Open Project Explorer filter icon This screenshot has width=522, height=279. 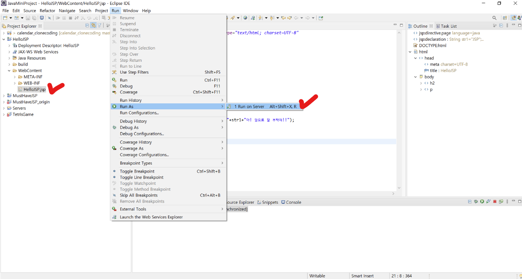pyautogui.click(x=100, y=25)
